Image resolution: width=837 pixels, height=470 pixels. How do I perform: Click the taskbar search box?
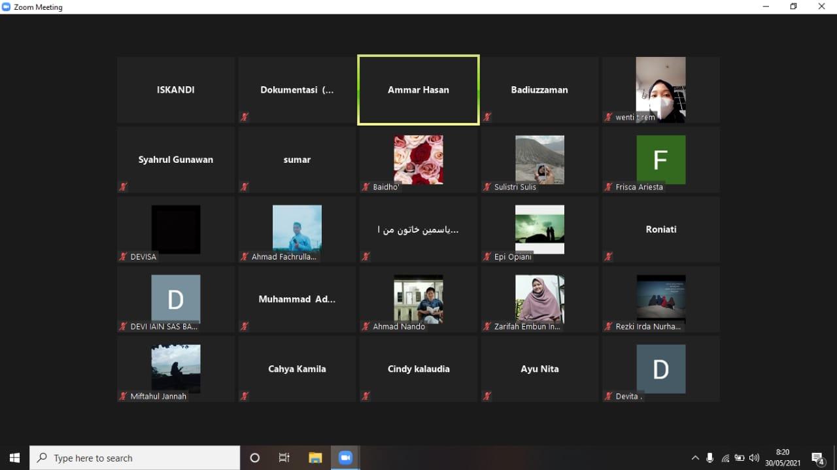click(135, 458)
